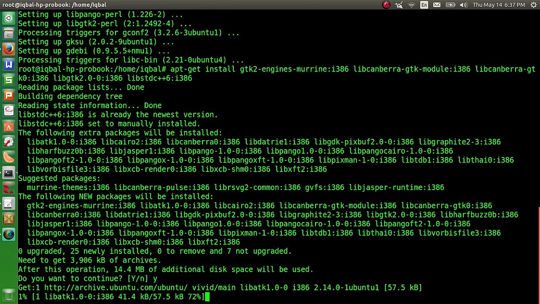Click the '0 upgraded, 25 newly installed' summary line
Image resolution: width=540 pixels, height=304 pixels.
click(x=155, y=251)
